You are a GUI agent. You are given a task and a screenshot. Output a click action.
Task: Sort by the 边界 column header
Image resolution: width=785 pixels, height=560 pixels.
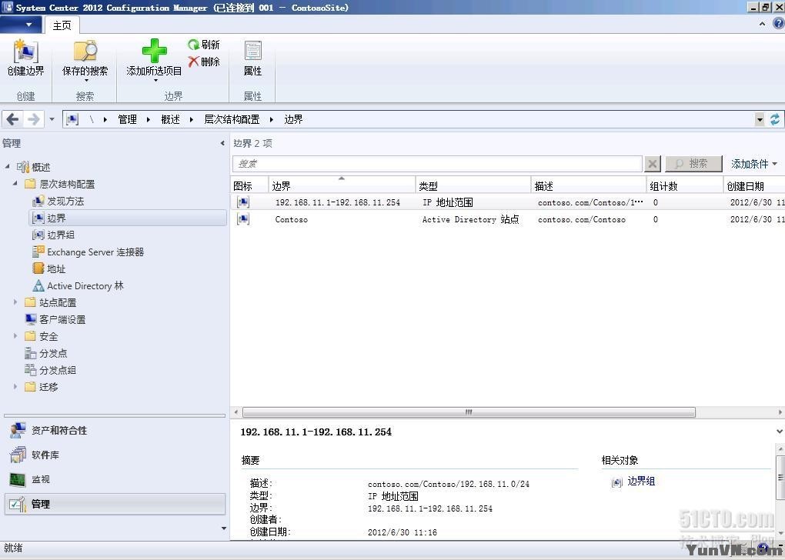click(342, 185)
